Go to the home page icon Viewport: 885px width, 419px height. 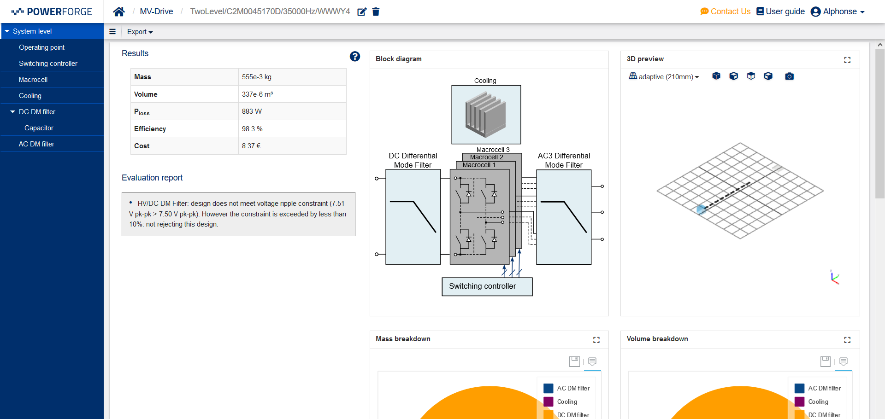119,12
